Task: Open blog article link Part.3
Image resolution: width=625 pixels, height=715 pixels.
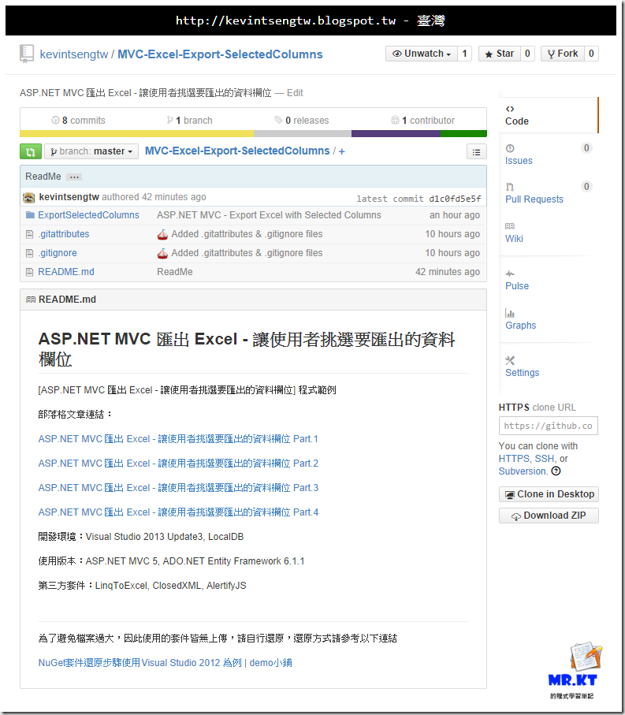Action: [x=178, y=488]
